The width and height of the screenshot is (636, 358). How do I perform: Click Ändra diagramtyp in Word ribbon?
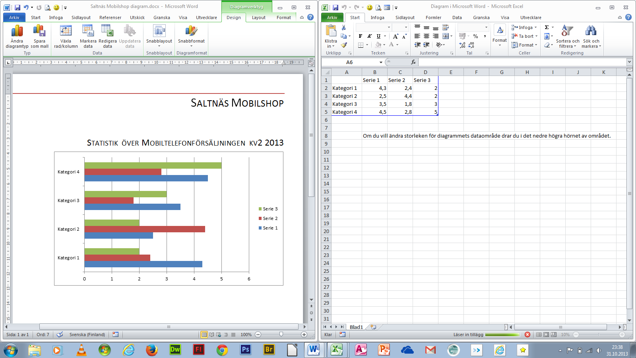(x=17, y=36)
